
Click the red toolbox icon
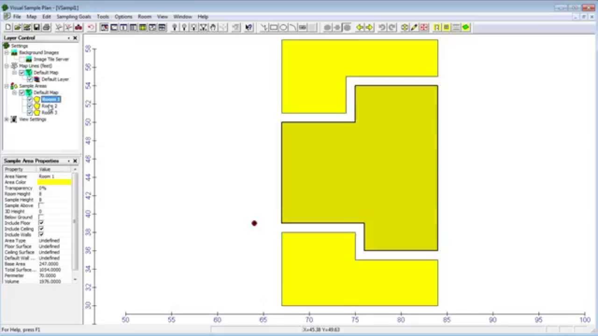coord(78,28)
